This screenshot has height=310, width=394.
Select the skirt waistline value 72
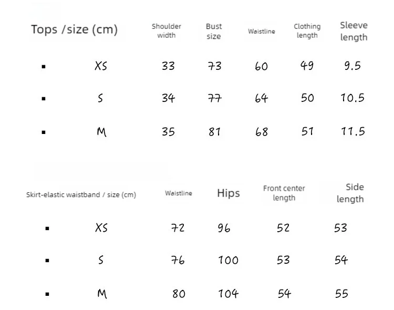(178, 228)
